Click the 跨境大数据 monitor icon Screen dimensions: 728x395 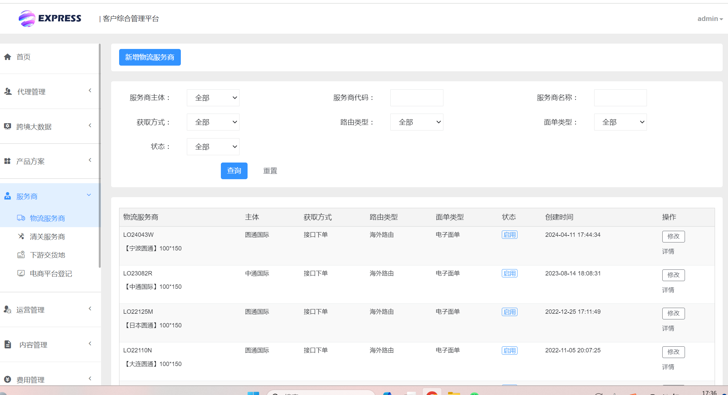point(7,126)
